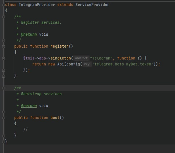Screen dimensions: 175x153
Task: Click the 'key:' parameter inlay hint
Action: click(87, 64)
